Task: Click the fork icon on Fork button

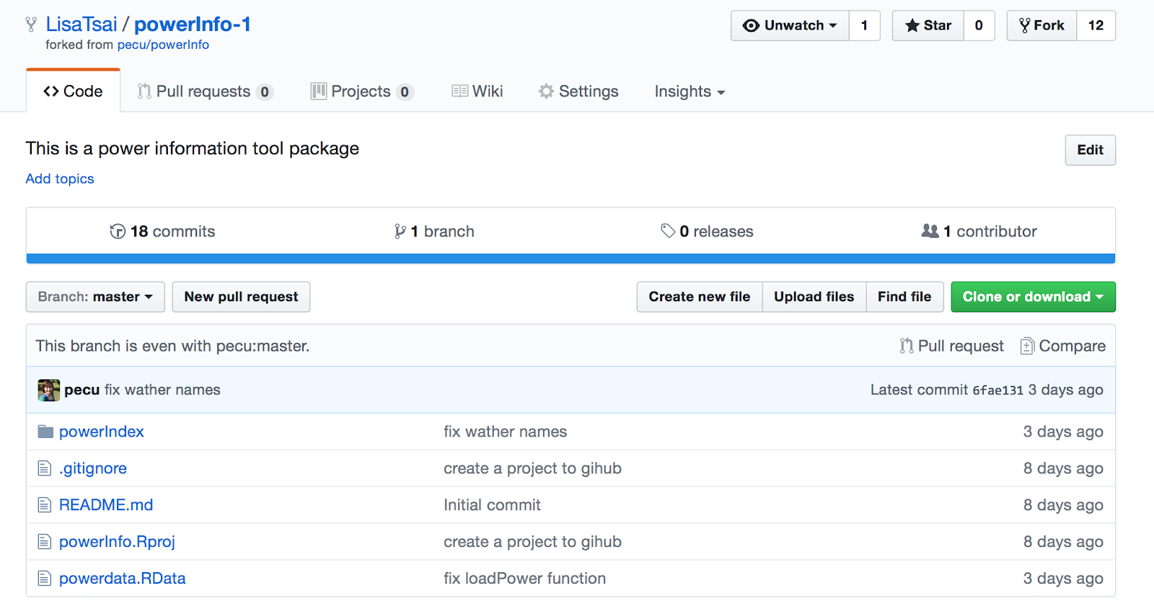Action: coord(1025,26)
